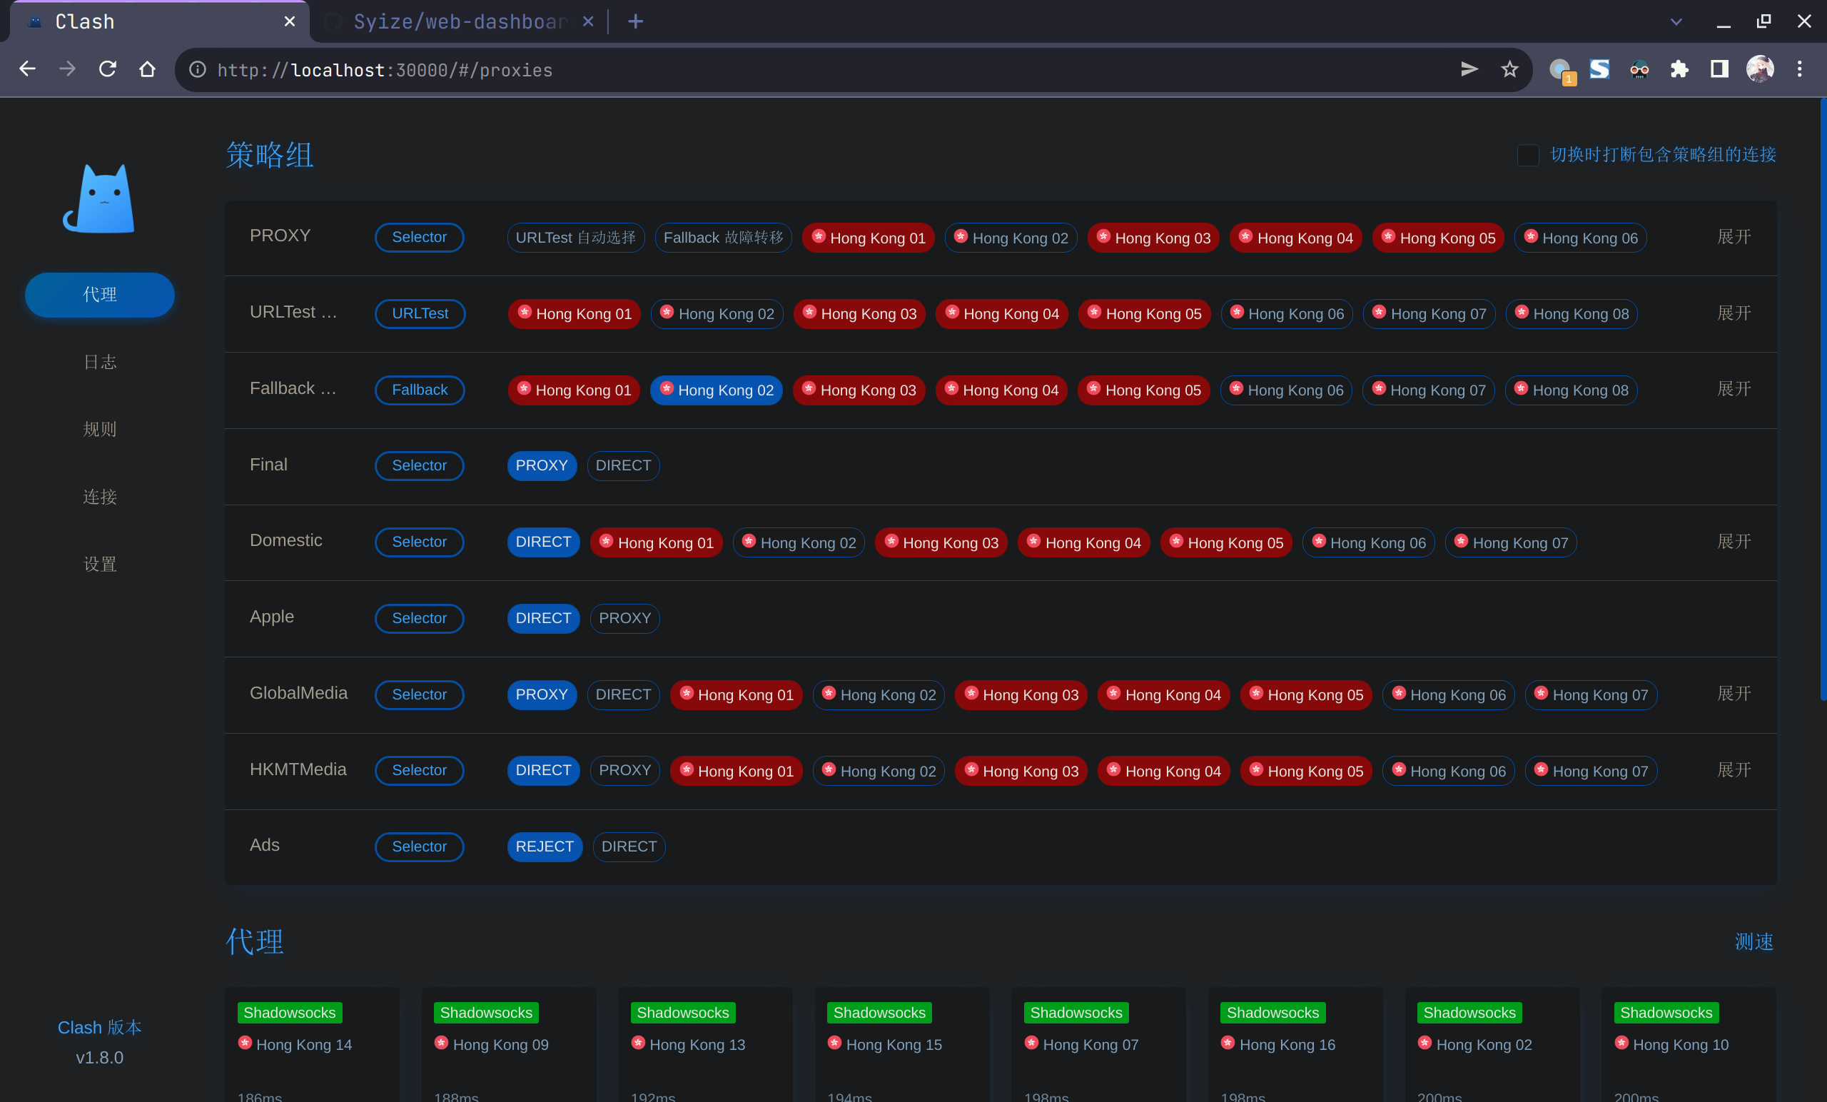Click the share/send page icon

1469,70
